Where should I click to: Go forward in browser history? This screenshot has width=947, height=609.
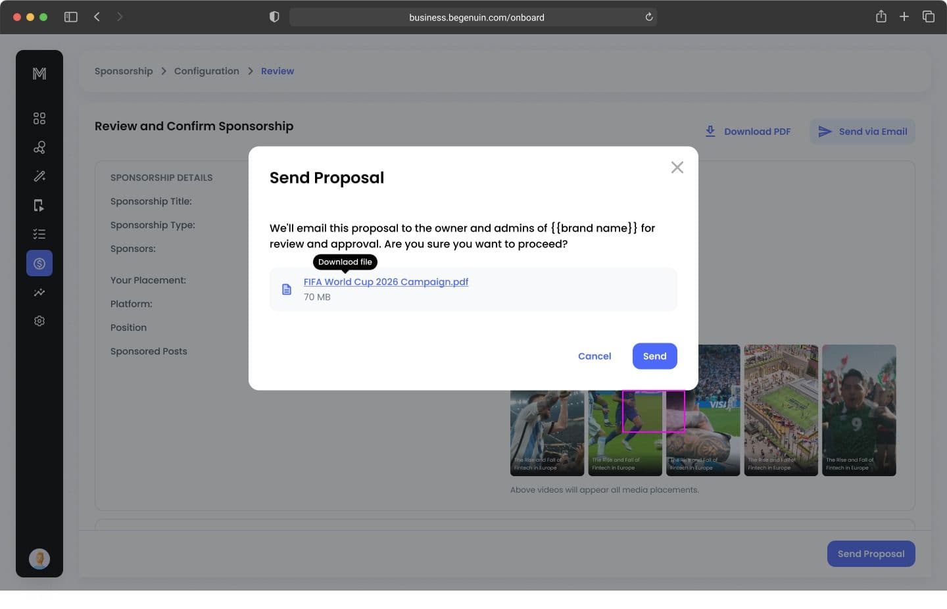tap(120, 17)
